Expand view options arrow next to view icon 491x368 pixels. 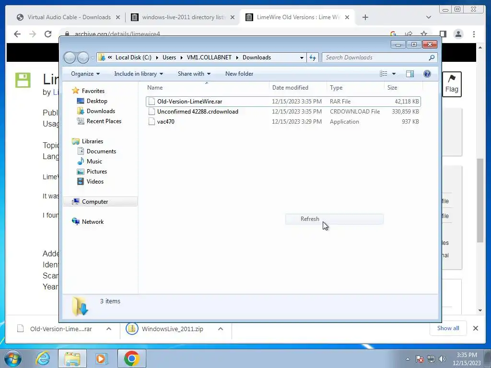(394, 74)
